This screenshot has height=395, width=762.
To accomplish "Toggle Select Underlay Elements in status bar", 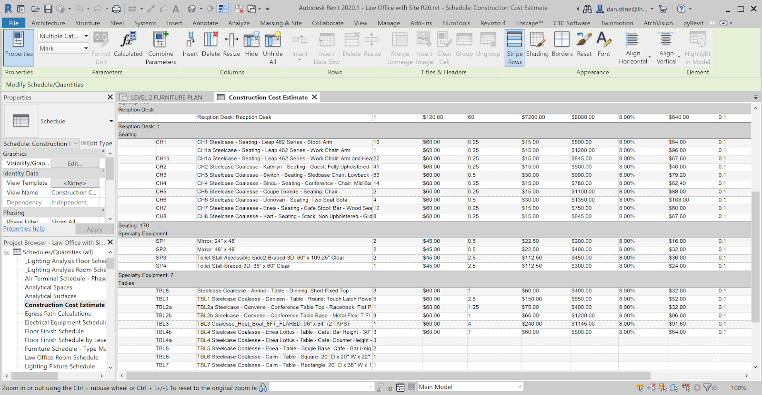I will [652, 388].
